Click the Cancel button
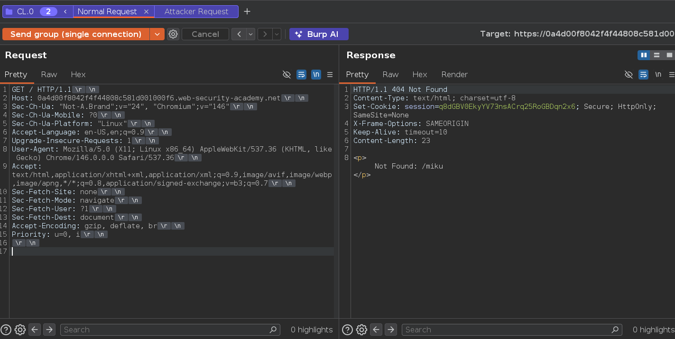The image size is (675, 339). pos(205,34)
